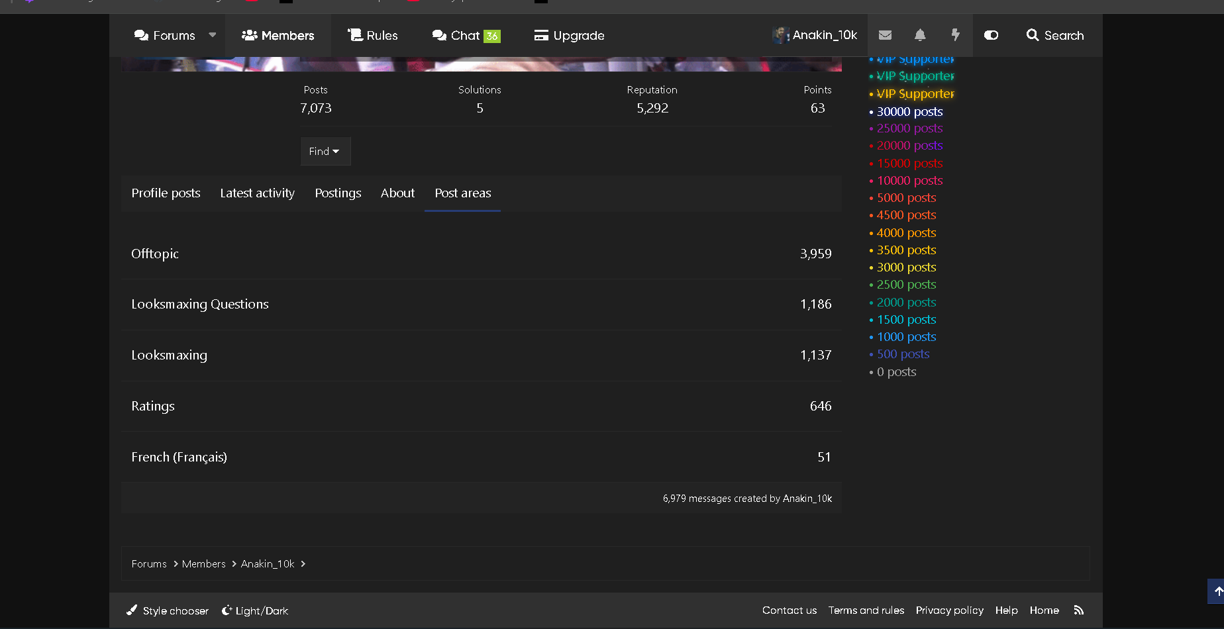Click the 5000 posts rank entry

pyautogui.click(x=906, y=198)
